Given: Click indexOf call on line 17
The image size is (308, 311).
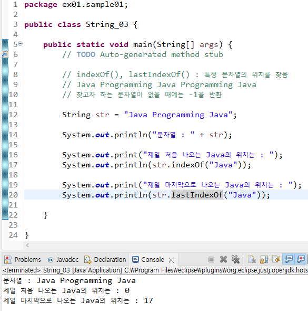Looking at the screenshot, I should (187, 165).
